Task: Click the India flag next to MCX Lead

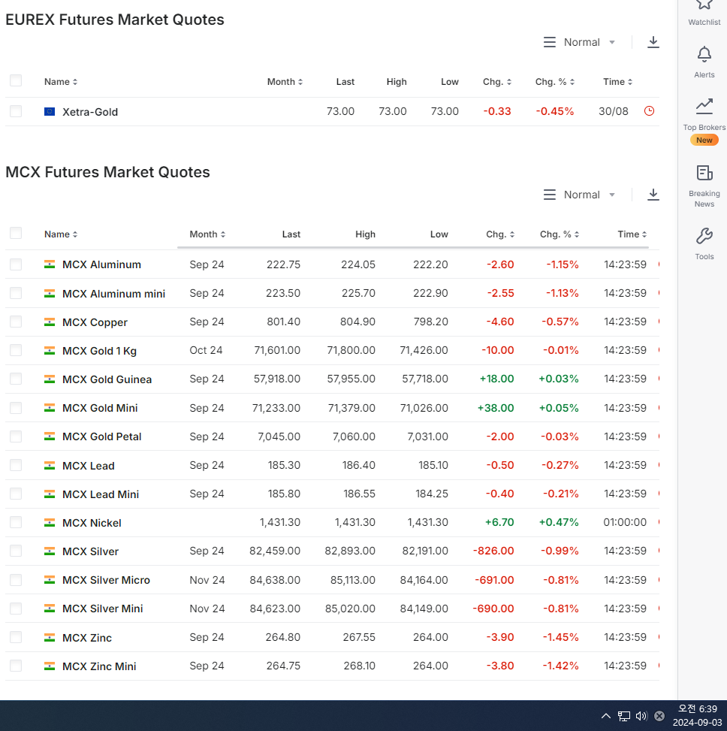Action: click(x=50, y=465)
